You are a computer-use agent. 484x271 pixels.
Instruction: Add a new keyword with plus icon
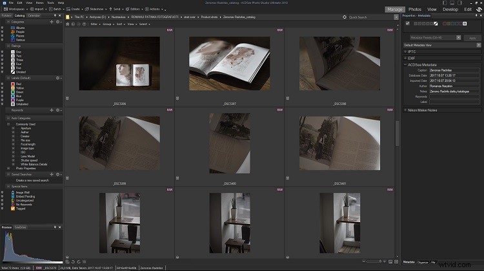[52, 110]
